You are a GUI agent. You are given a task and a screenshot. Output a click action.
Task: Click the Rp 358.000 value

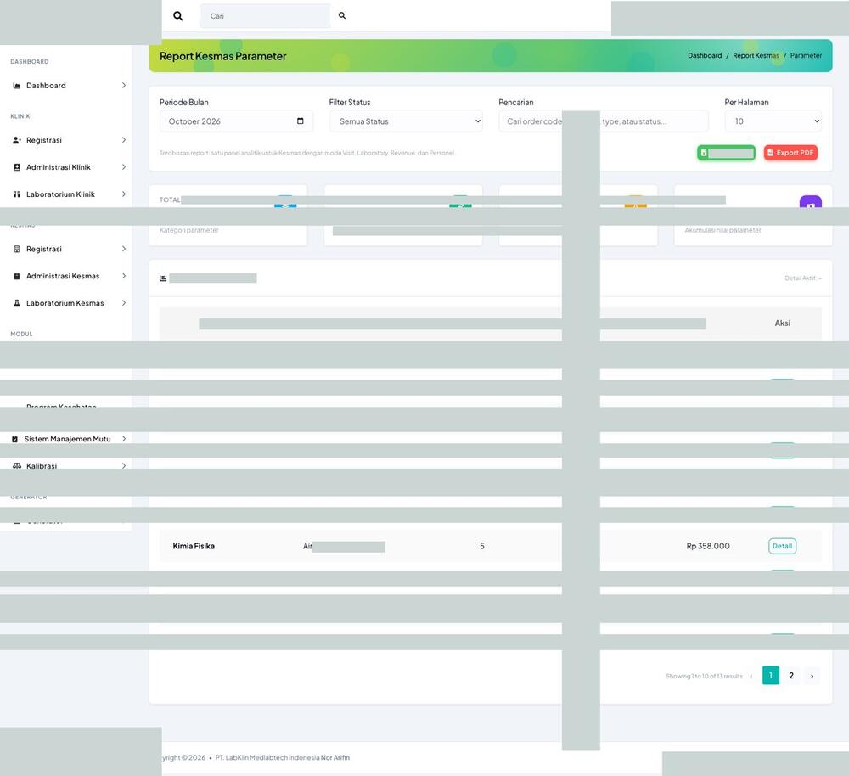click(708, 546)
